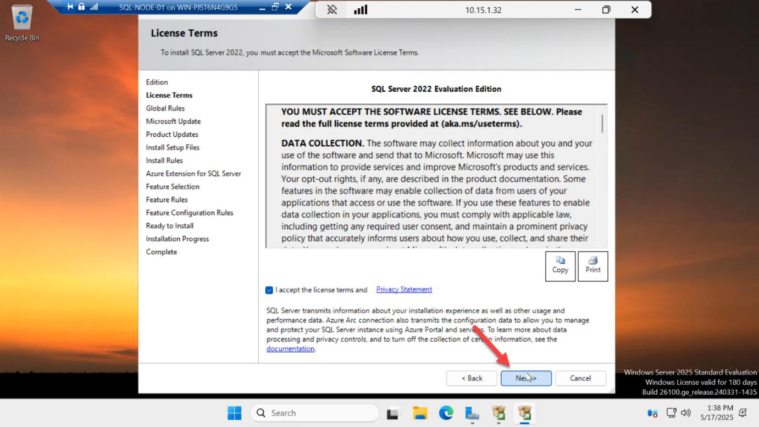The width and height of the screenshot is (759, 427).
Task: Select the Ready to Install step
Action: click(x=170, y=226)
